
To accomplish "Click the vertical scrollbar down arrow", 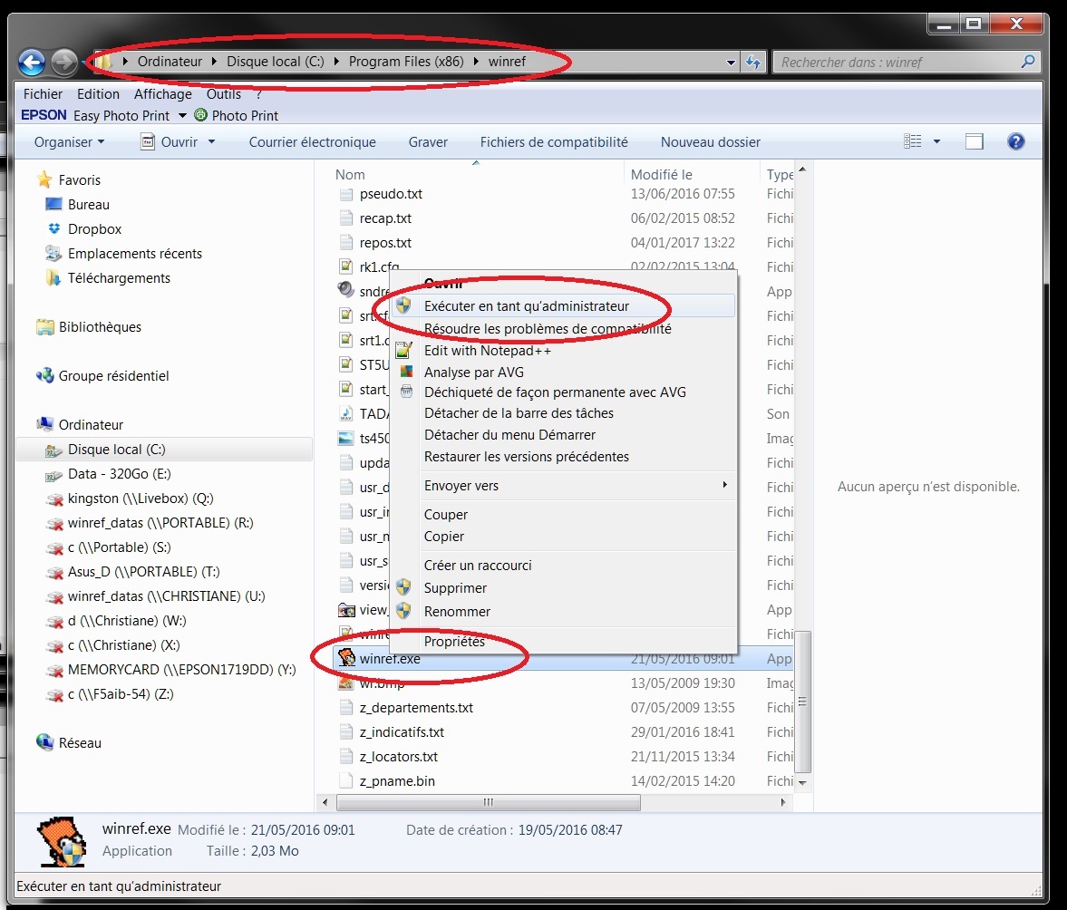I will (802, 783).
